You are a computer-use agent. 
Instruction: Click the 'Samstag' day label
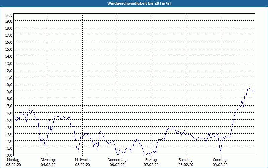click(x=186, y=160)
